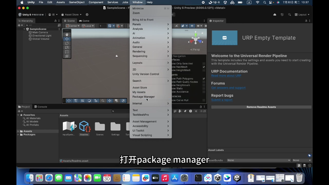Open Asset Store dropdown in toolbar
Screen dimensions: 329x185
(x=71, y=15)
